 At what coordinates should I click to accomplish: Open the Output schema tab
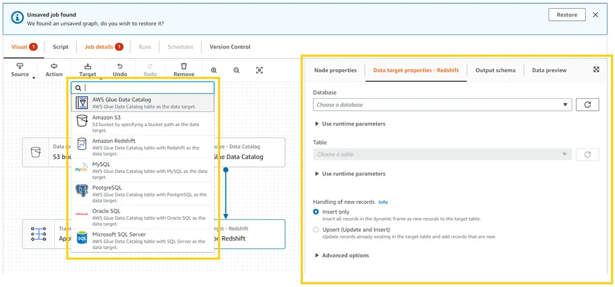coord(496,70)
